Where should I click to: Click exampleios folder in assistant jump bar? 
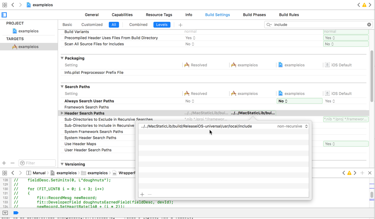pyautogui.click(x=94, y=173)
